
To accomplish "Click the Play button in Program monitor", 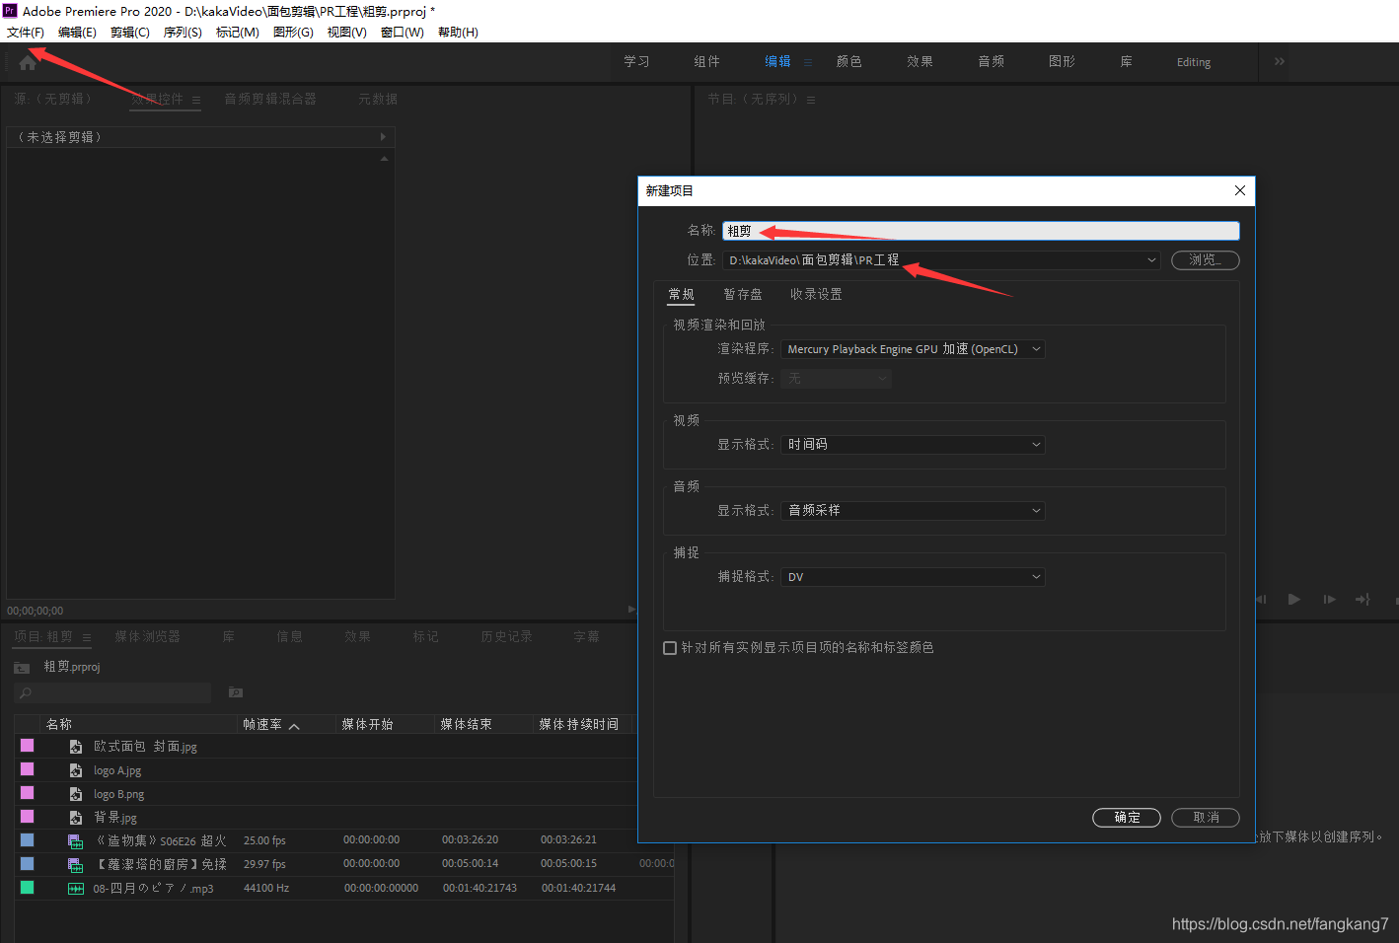I will click(1294, 599).
